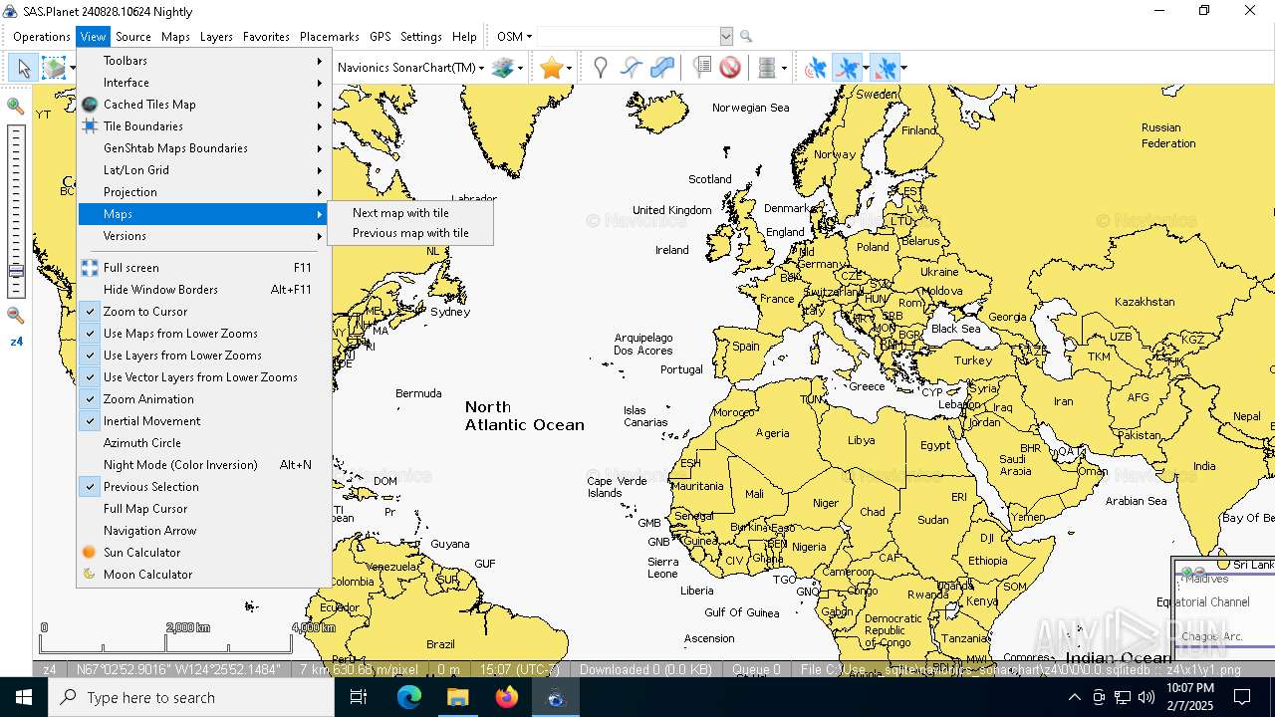Open Moon Calculator from View menu
1275x717 pixels.
pos(204,575)
